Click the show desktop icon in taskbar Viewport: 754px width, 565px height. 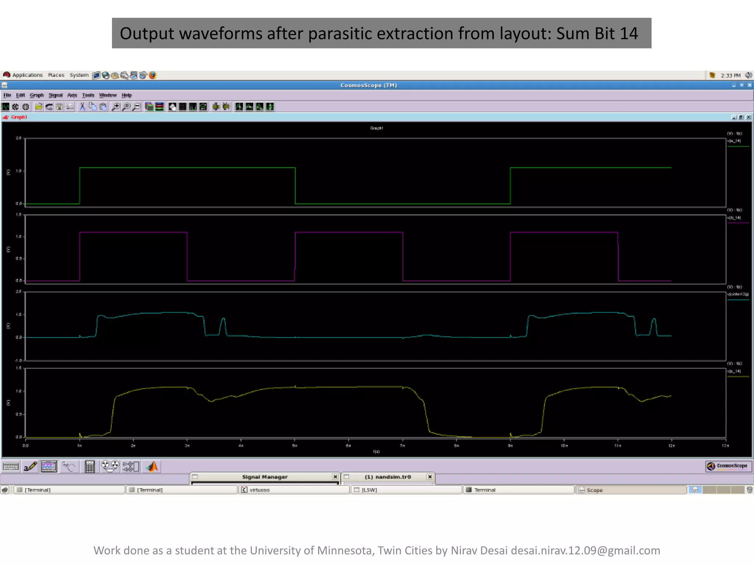point(5,490)
